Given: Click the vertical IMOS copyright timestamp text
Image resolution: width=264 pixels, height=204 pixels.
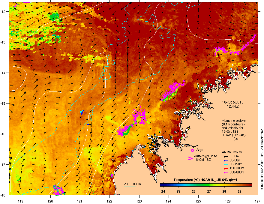Looking at the screenshot, I should click(262, 159).
